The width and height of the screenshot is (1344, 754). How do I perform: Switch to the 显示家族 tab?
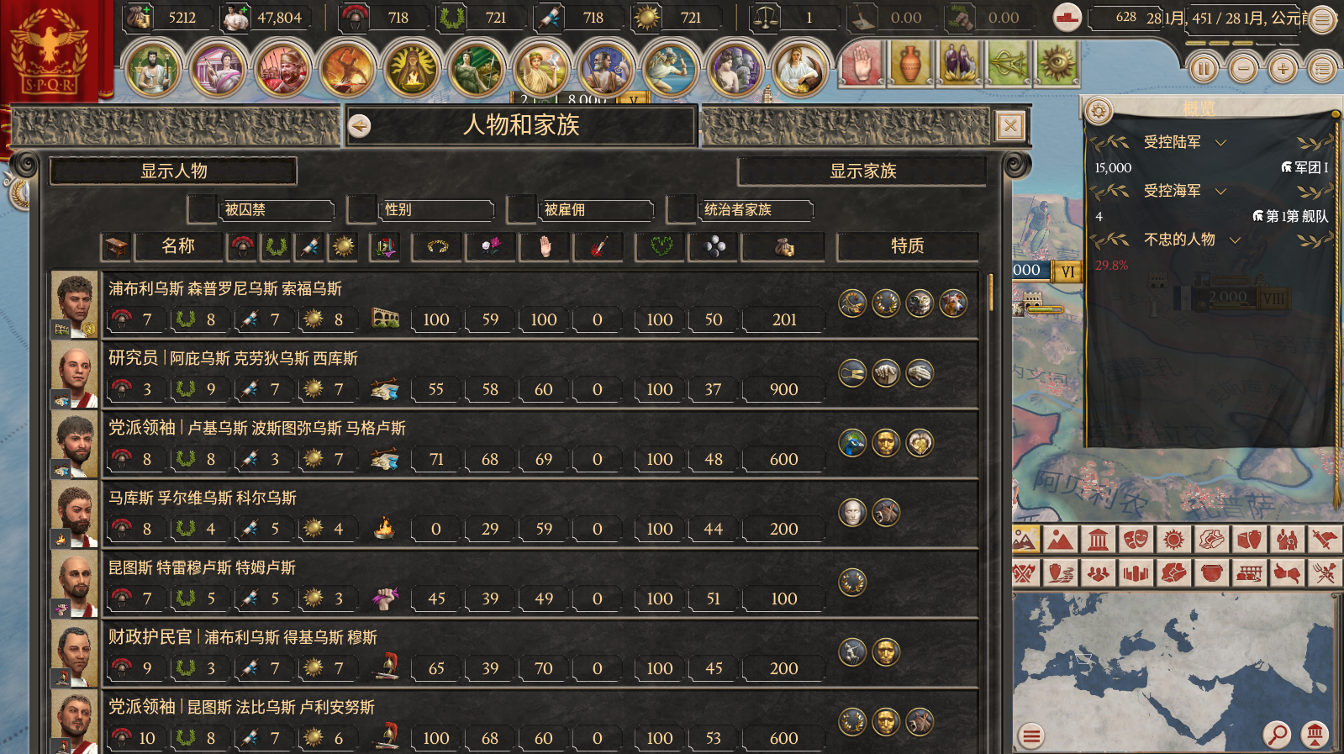(862, 171)
